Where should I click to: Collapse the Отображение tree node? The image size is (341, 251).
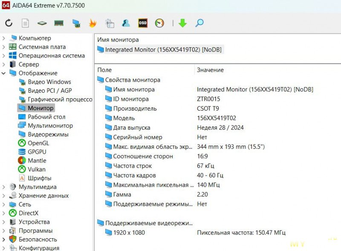(x=3, y=73)
